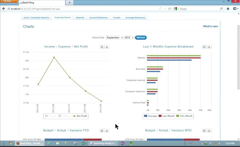Switch to BankFiling Weekly taskbar window

click(x=103, y=143)
